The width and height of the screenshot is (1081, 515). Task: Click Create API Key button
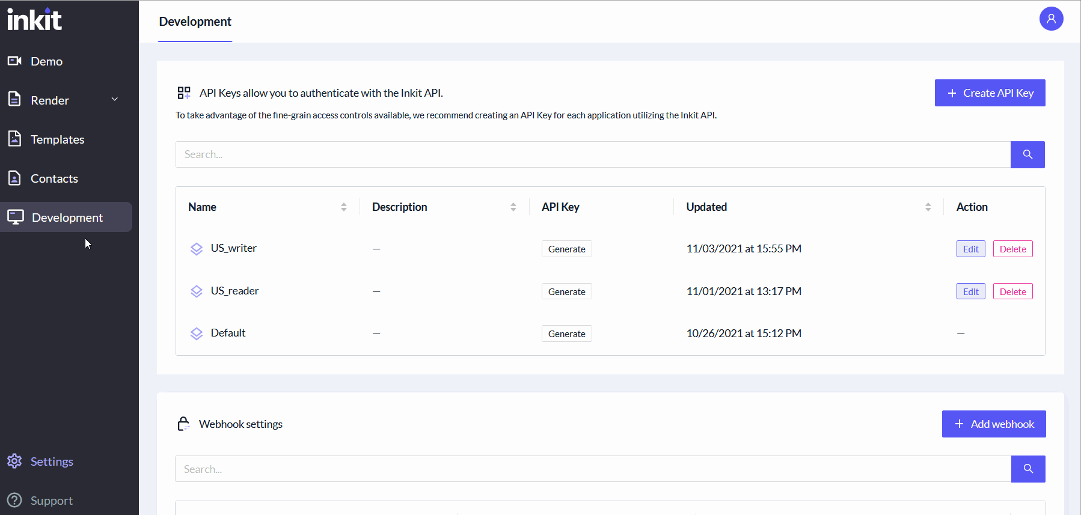990,93
